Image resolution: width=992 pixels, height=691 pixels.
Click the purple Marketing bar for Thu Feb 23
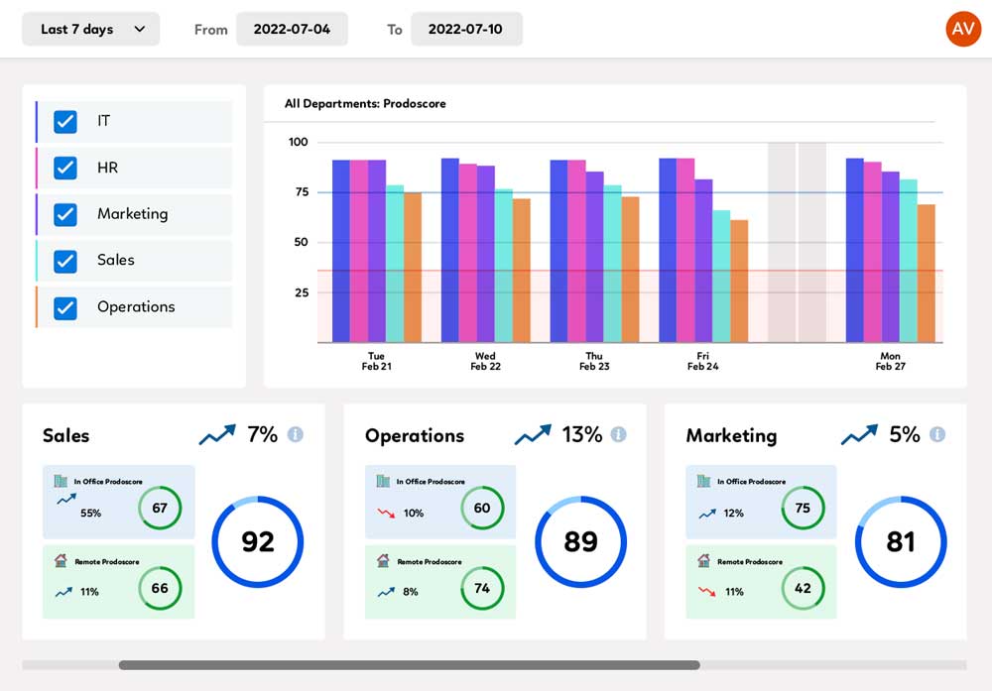click(594, 258)
